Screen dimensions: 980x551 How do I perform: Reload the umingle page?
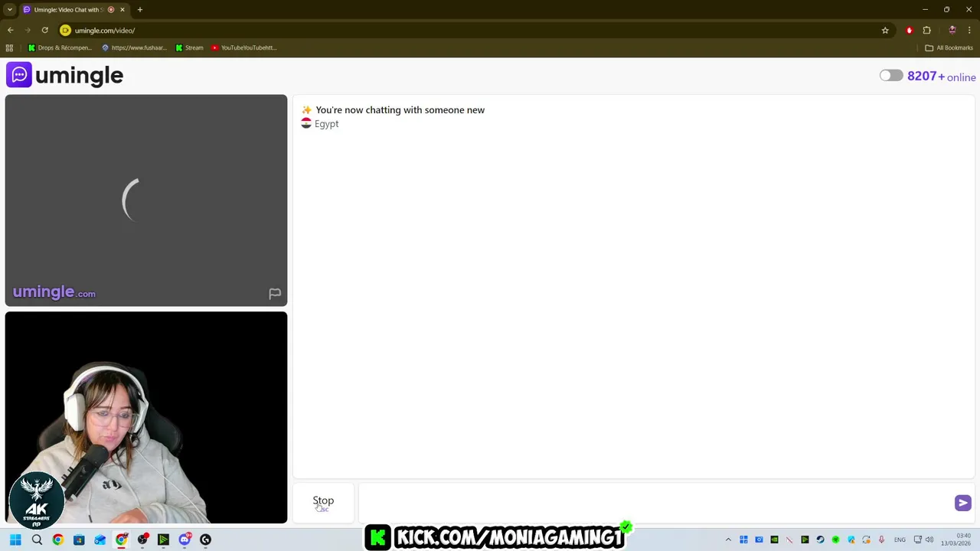pos(45,31)
